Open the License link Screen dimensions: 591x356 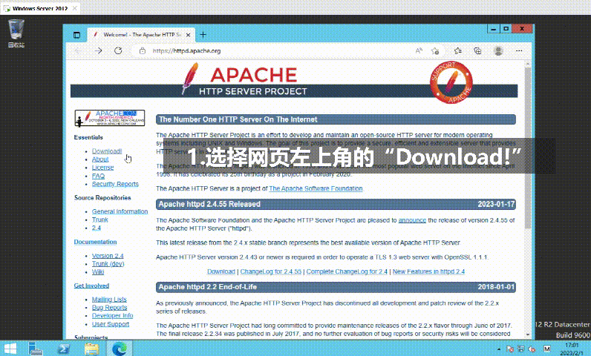coord(103,168)
